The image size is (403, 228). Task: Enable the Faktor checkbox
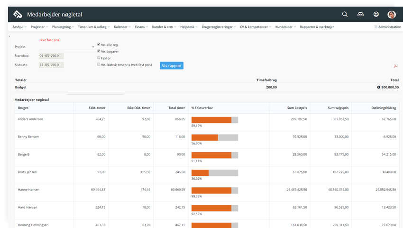[99, 58]
